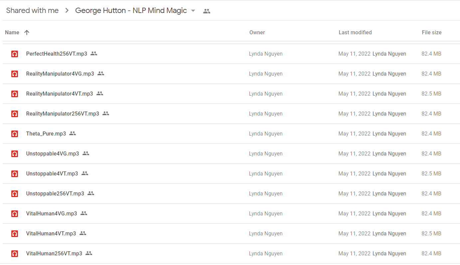
Task: Click Last modified column header
Action: click(355, 32)
